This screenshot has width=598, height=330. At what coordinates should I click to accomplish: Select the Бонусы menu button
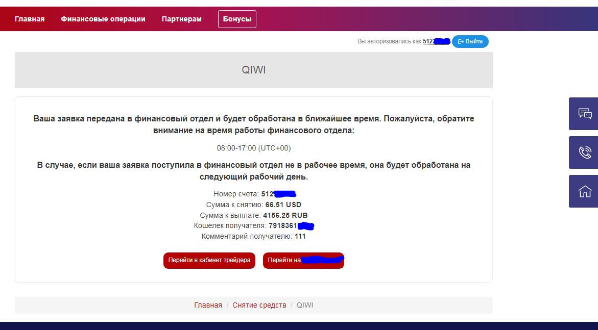tap(237, 19)
